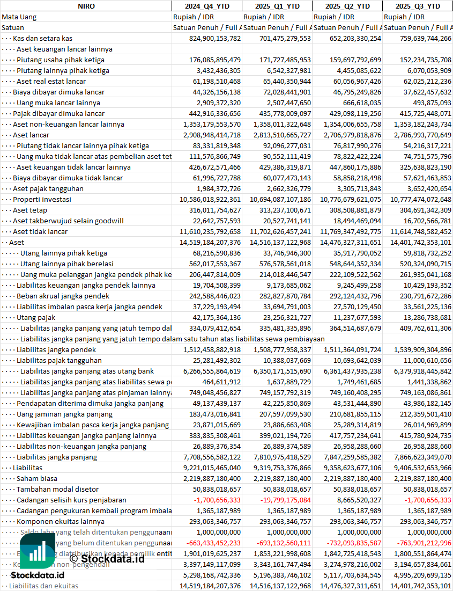Click Utang lainnya pihak berelasi label
The image size is (453, 591).
click(67, 264)
